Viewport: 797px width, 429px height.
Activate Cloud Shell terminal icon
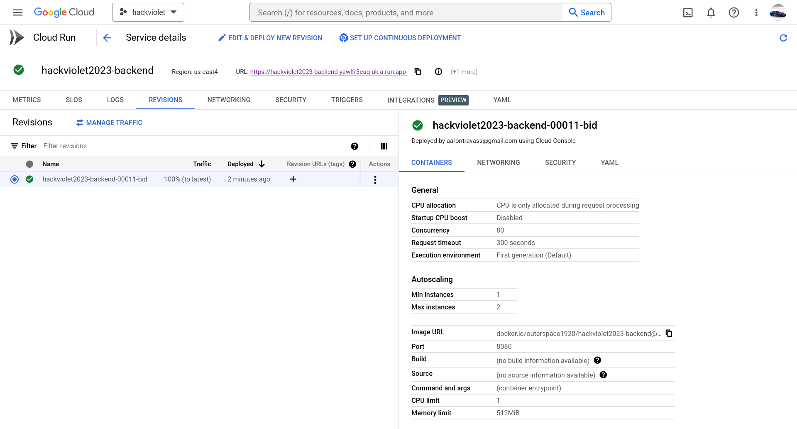click(688, 12)
